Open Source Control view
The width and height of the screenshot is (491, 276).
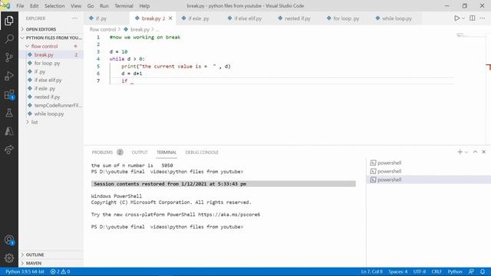point(9,58)
